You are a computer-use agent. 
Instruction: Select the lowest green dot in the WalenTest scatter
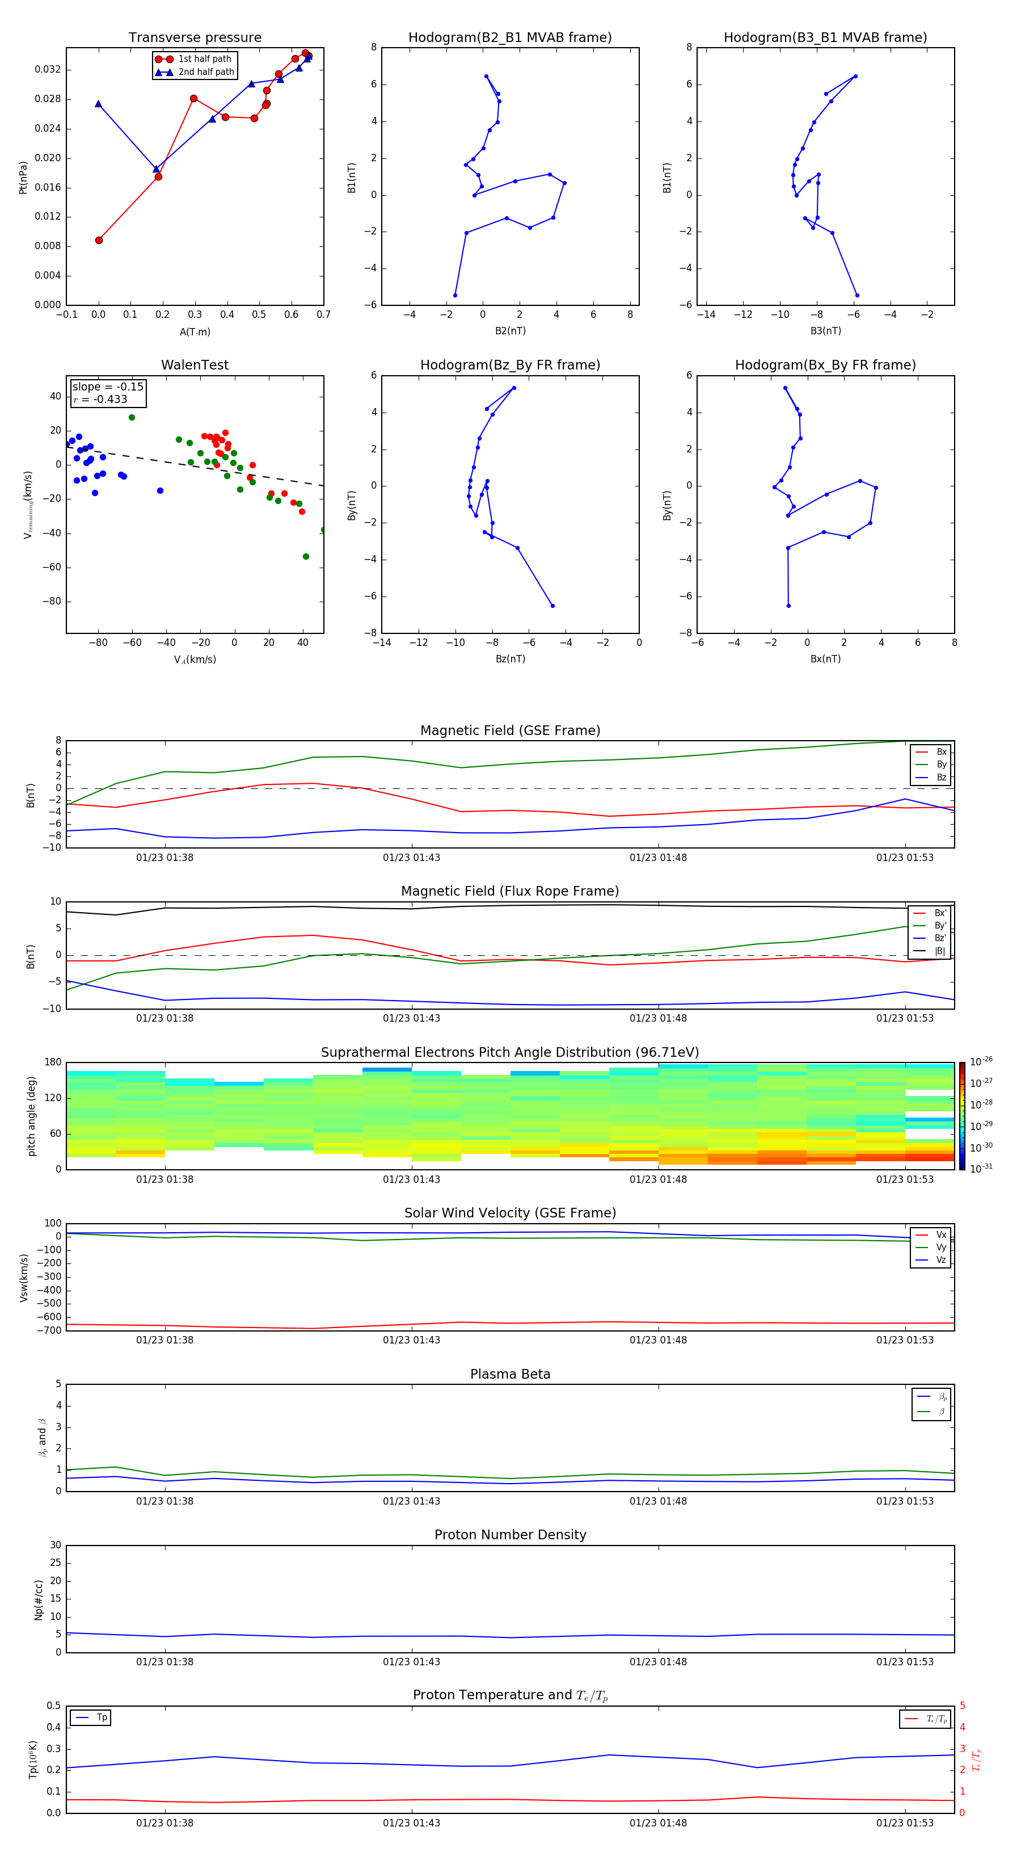point(306,557)
